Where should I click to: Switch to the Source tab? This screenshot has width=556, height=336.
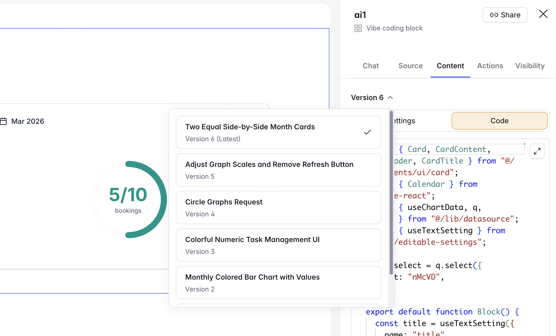point(410,66)
